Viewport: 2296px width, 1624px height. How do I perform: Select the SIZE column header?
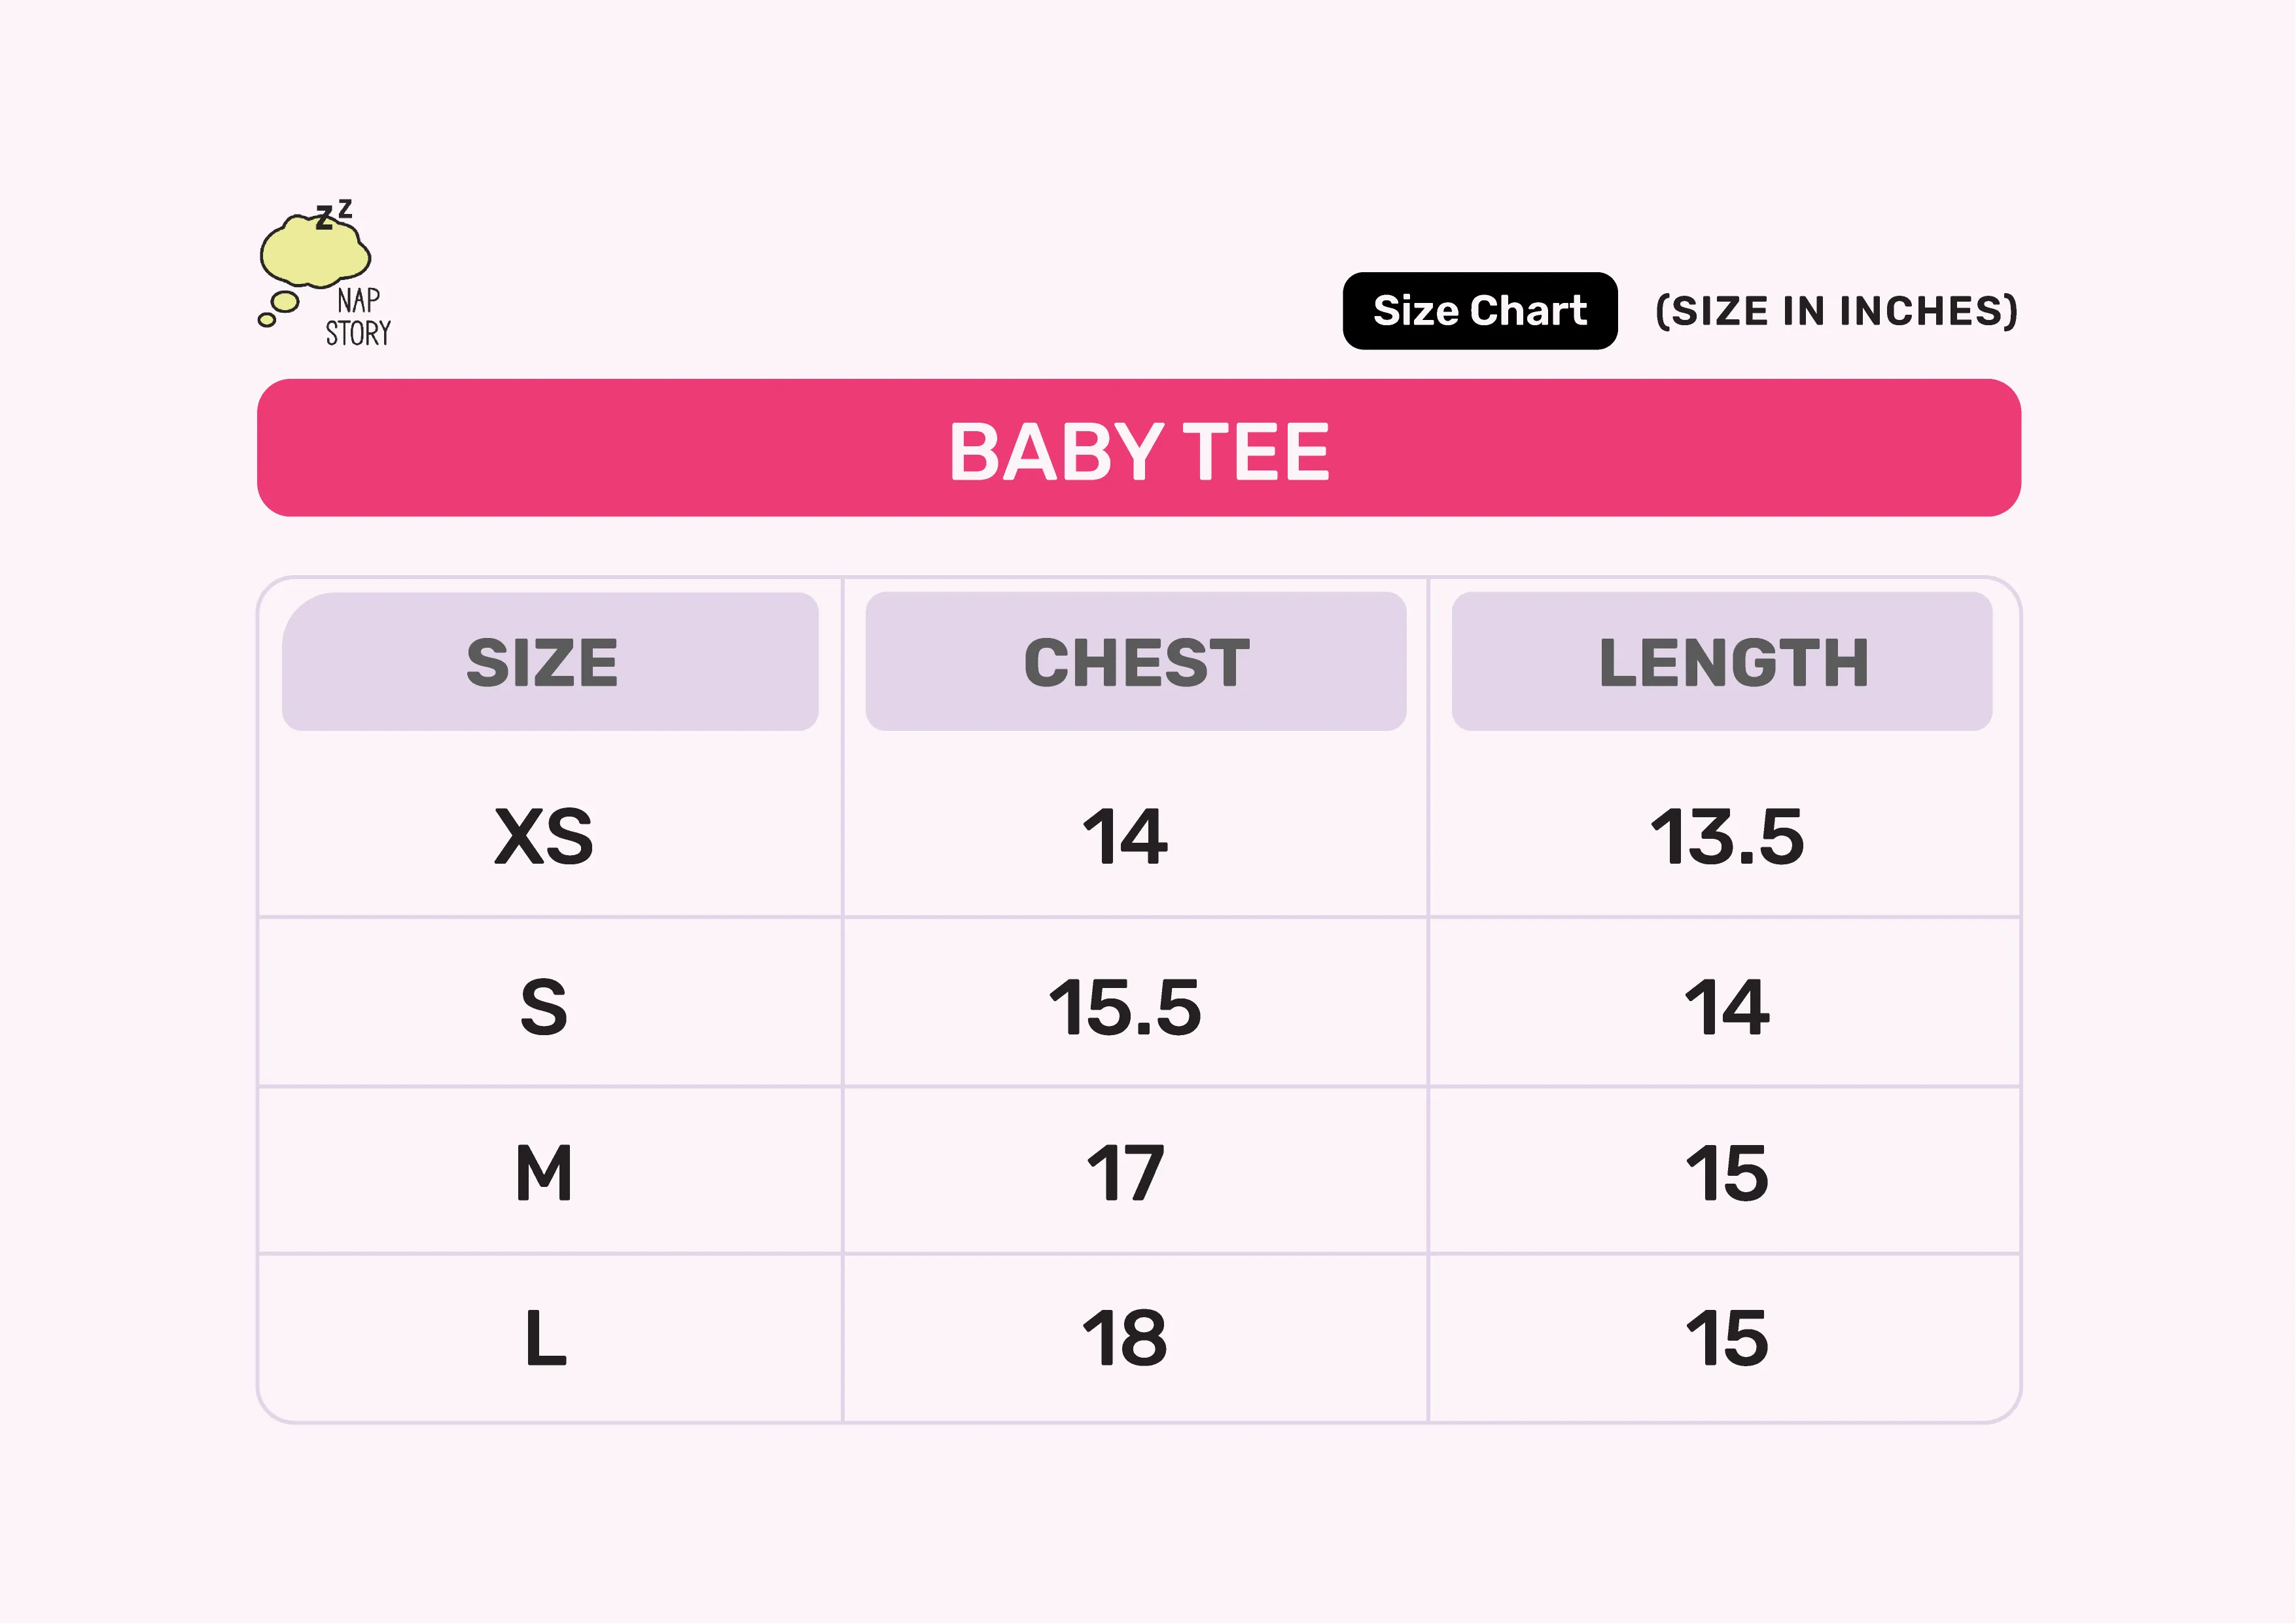pyautogui.click(x=544, y=662)
